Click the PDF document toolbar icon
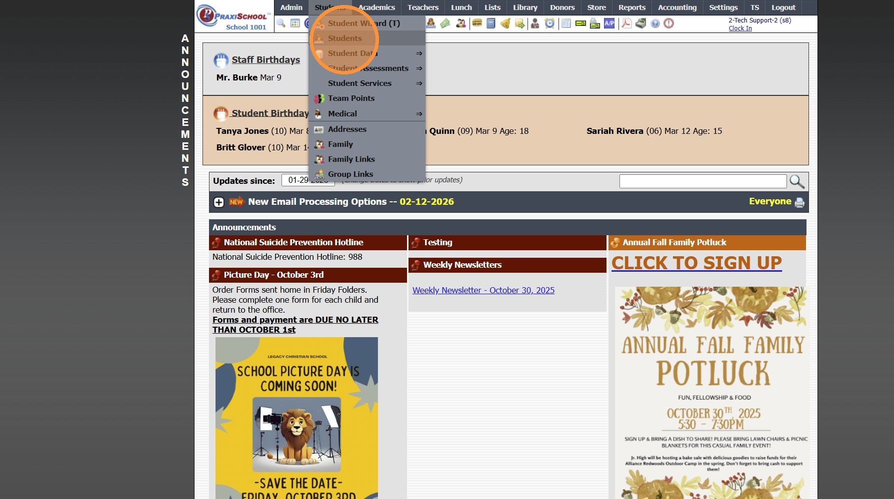The image size is (894, 499). 626,23
